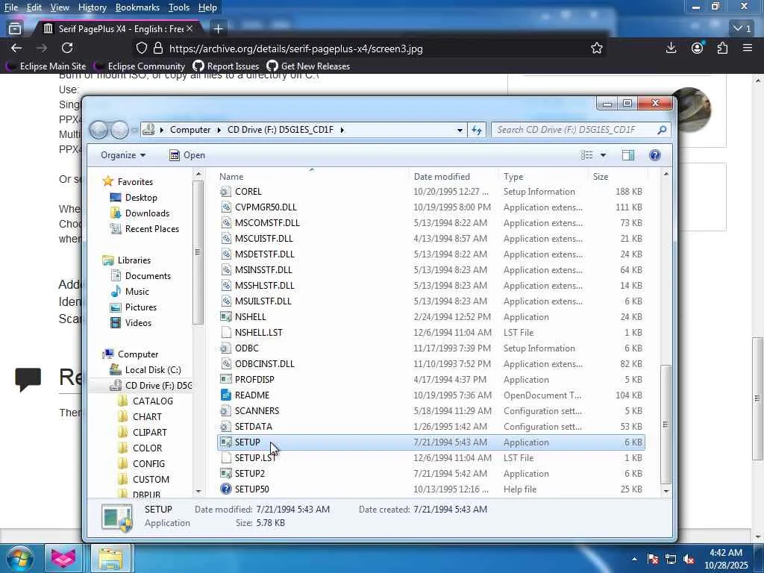
Task: Click the file list vertical scrollbar thumb
Action: (666, 424)
